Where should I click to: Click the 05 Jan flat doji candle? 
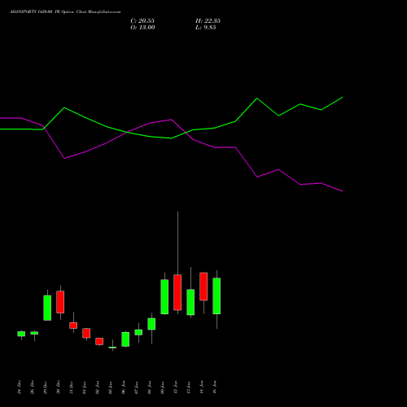112,348
